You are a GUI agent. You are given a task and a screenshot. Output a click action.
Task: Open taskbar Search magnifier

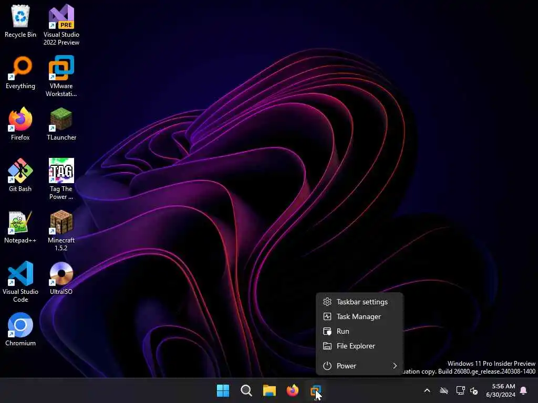pos(246,390)
